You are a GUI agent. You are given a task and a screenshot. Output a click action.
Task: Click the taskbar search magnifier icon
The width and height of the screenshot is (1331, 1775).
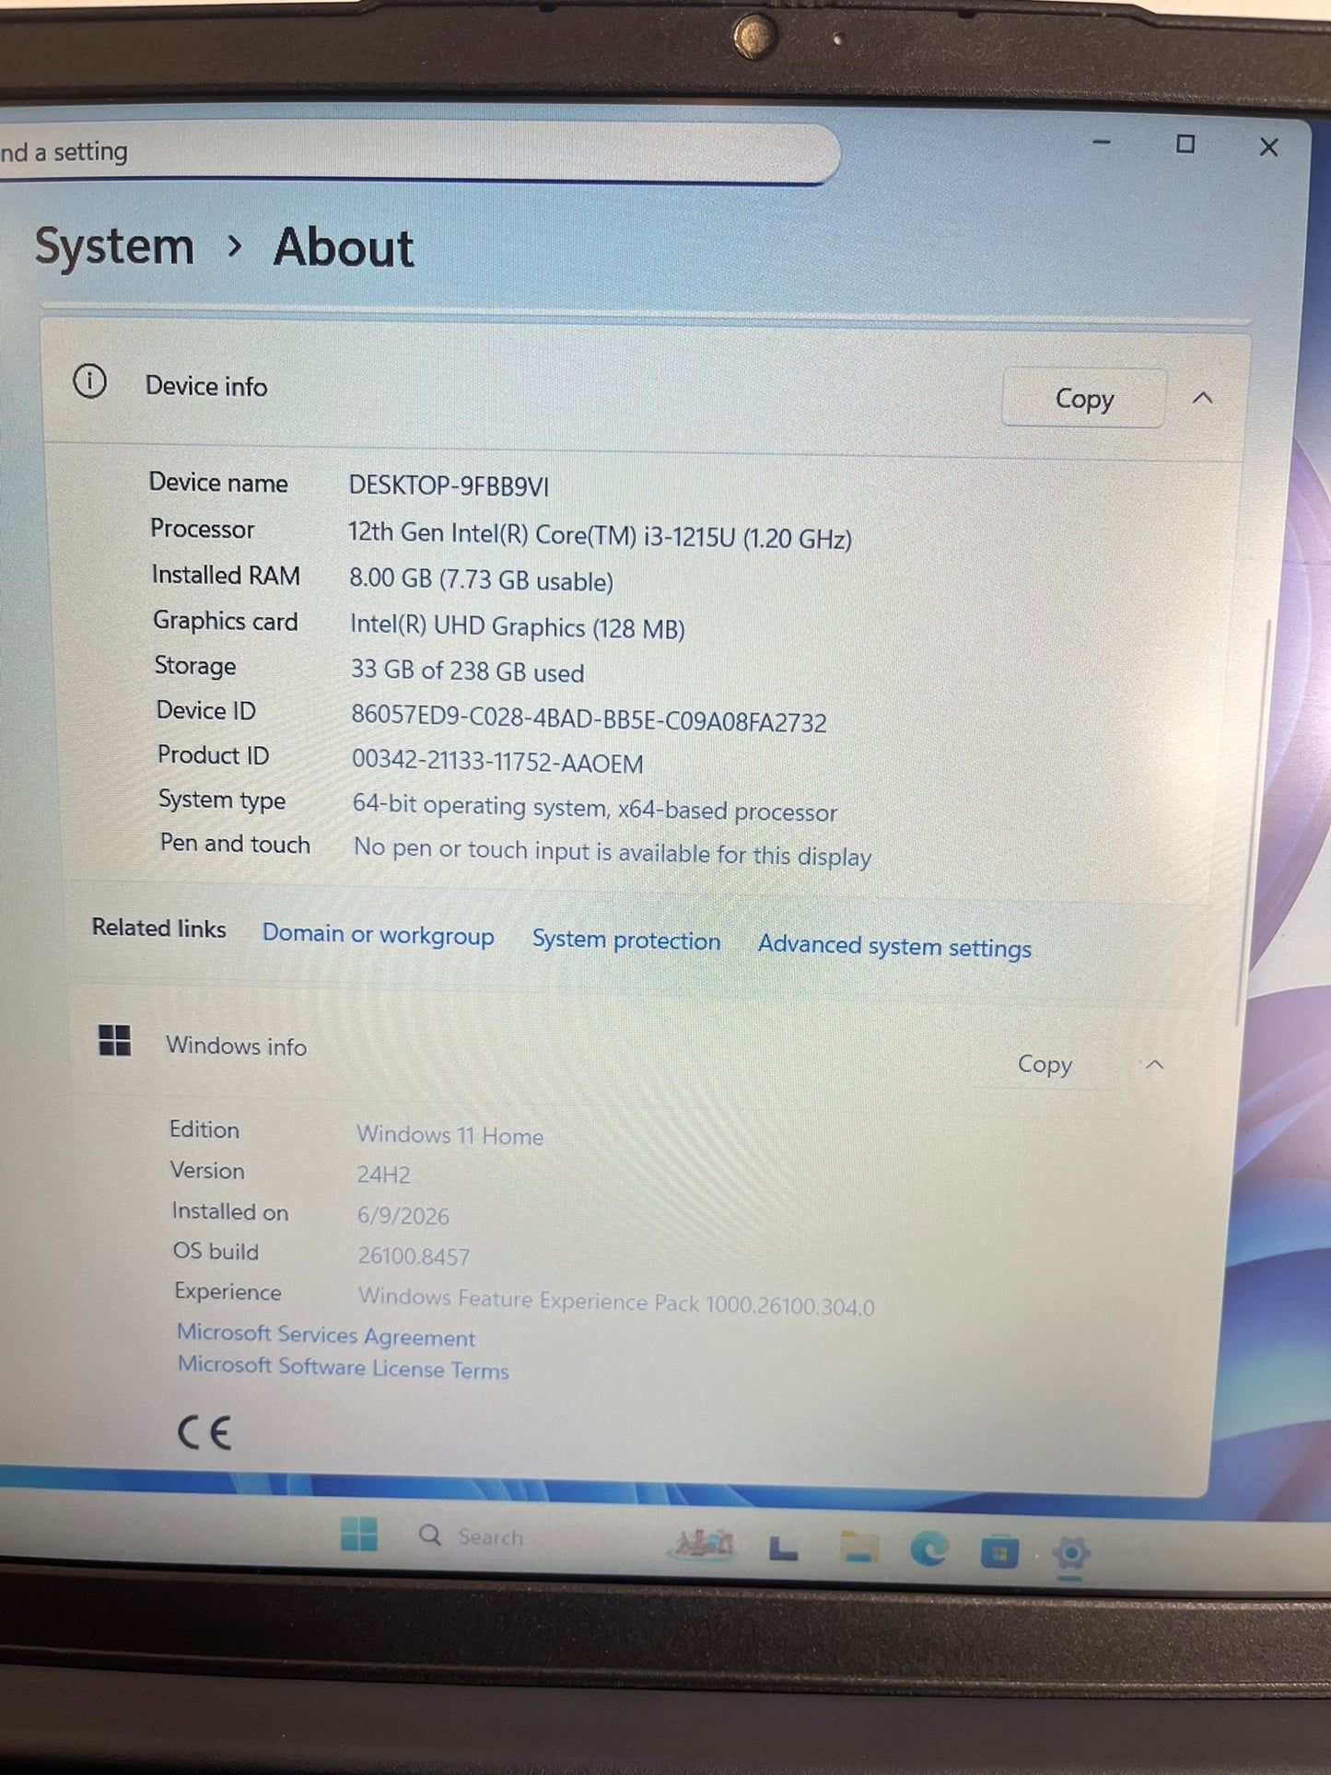[430, 1536]
